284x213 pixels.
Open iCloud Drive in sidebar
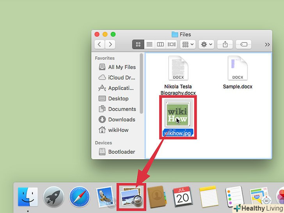117,77
